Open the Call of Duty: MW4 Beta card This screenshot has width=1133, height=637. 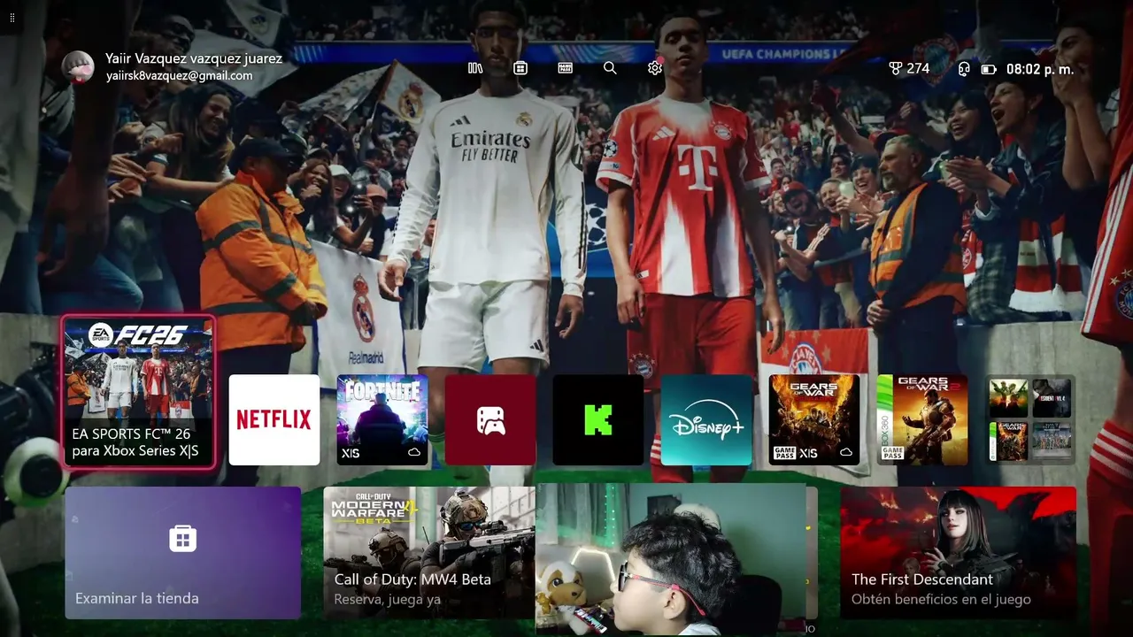point(429,552)
